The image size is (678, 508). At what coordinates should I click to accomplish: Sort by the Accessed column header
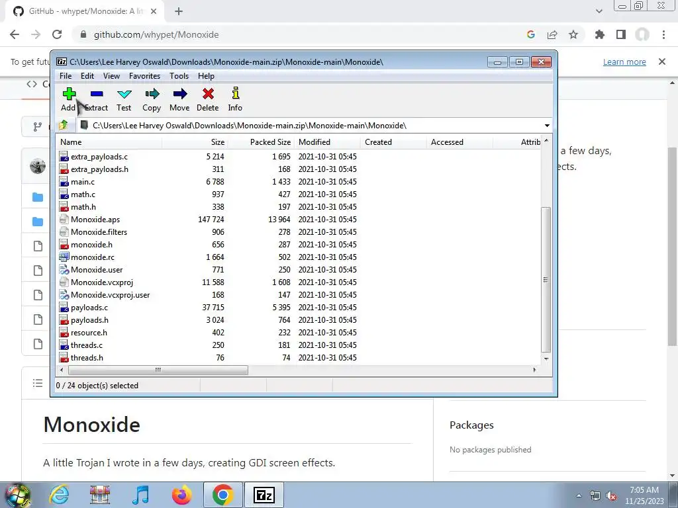pos(460,142)
